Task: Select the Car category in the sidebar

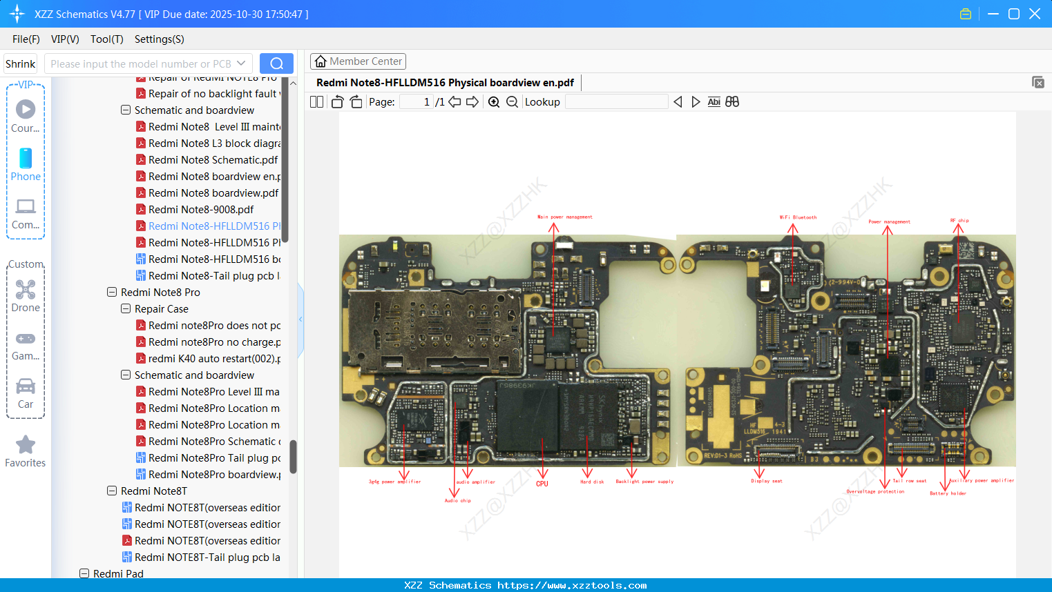Action: coord(25,393)
